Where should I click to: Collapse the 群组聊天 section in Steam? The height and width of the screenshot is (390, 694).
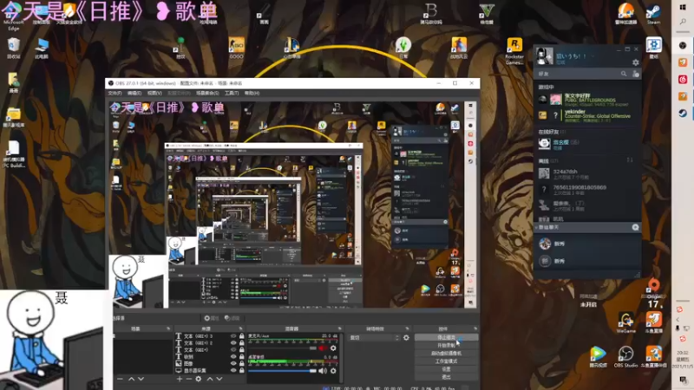[x=537, y=227]
